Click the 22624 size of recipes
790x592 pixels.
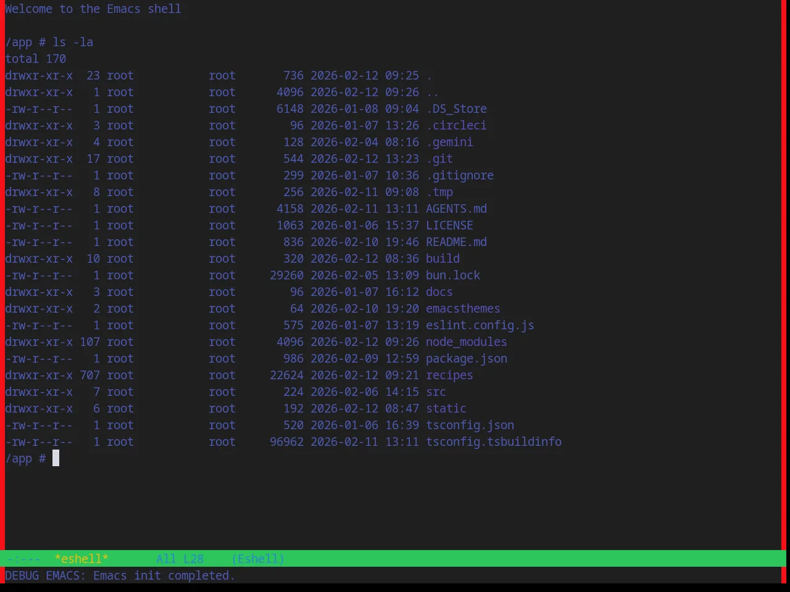[286, 375]
